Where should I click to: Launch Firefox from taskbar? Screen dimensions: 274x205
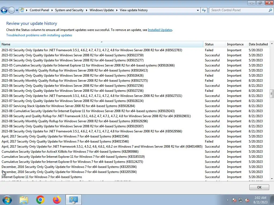pyautogui.click(x=57, y=200)
